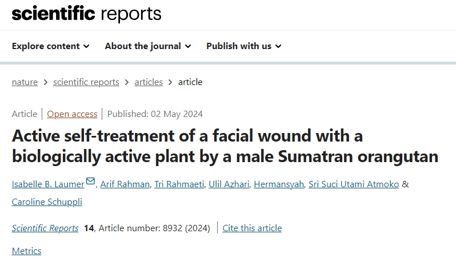Viewport: 456px width, 262px height.
Task: Click the Cite this article link
Action: point(252,228)
